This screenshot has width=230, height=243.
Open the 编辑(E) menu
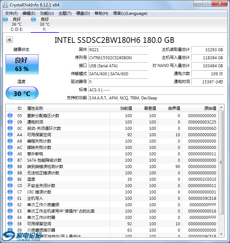29,13
